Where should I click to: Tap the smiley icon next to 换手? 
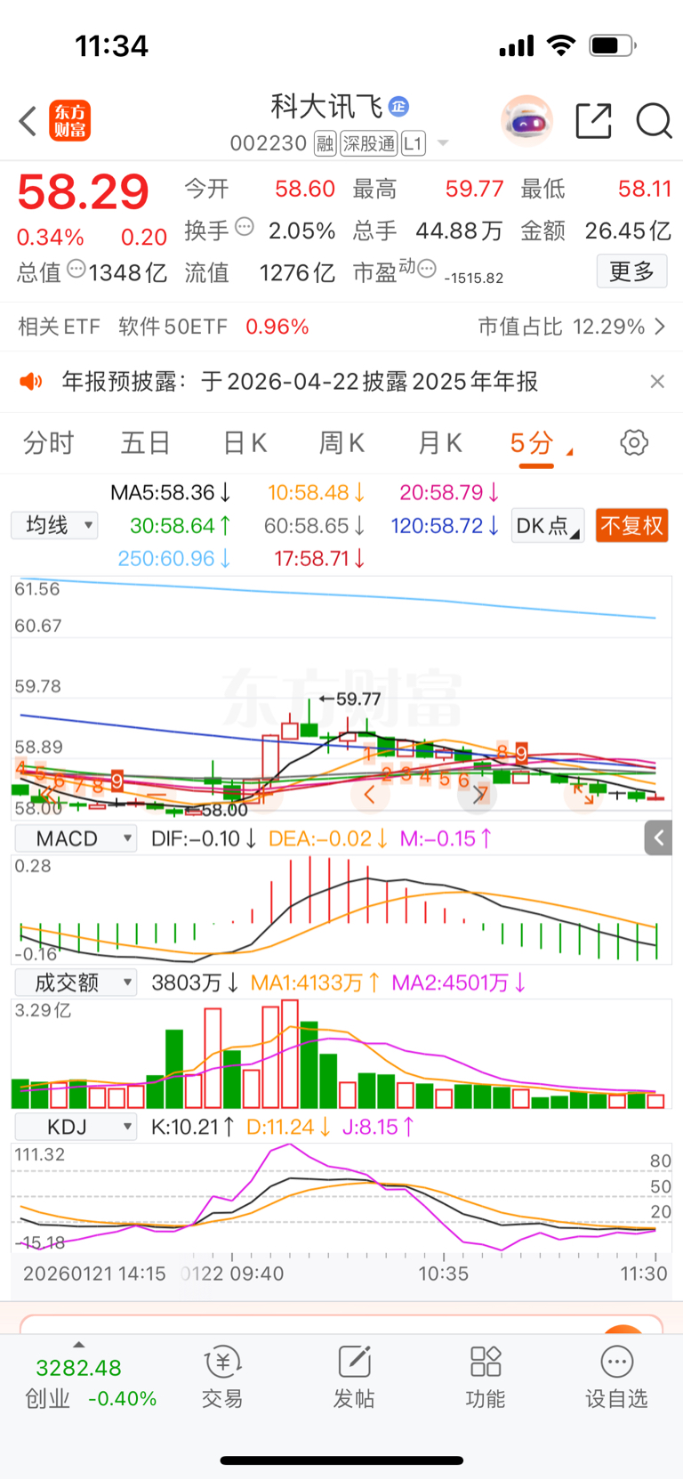pyautogui.click(x=245, y=227)
